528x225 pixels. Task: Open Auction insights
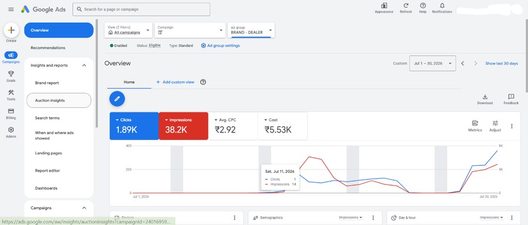point(59,100)
